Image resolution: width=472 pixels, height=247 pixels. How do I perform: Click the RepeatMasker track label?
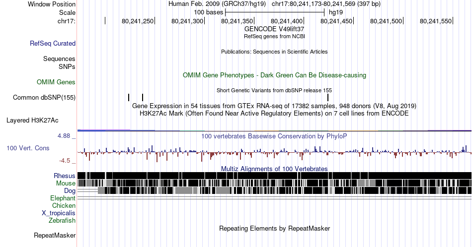point(55,235)
